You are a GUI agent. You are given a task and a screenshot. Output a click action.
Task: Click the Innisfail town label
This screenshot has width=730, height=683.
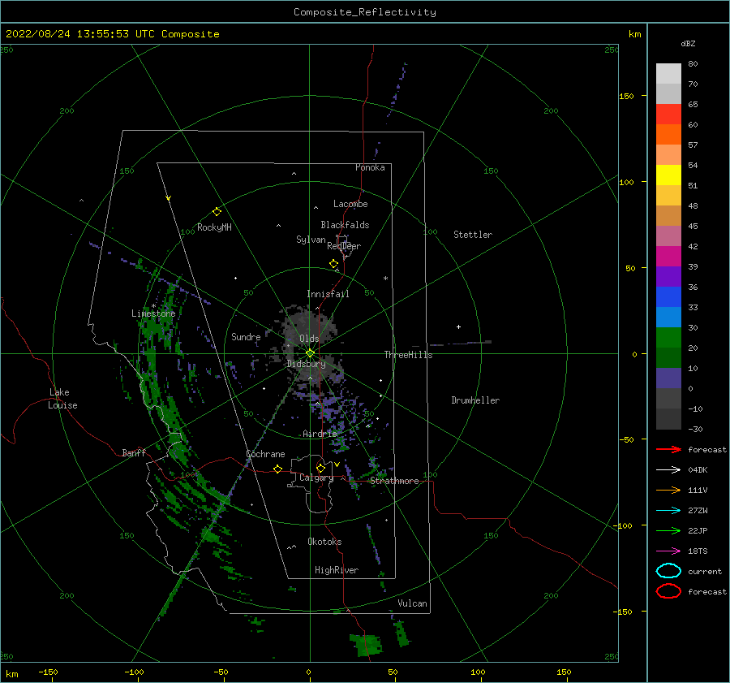point(328,294)
